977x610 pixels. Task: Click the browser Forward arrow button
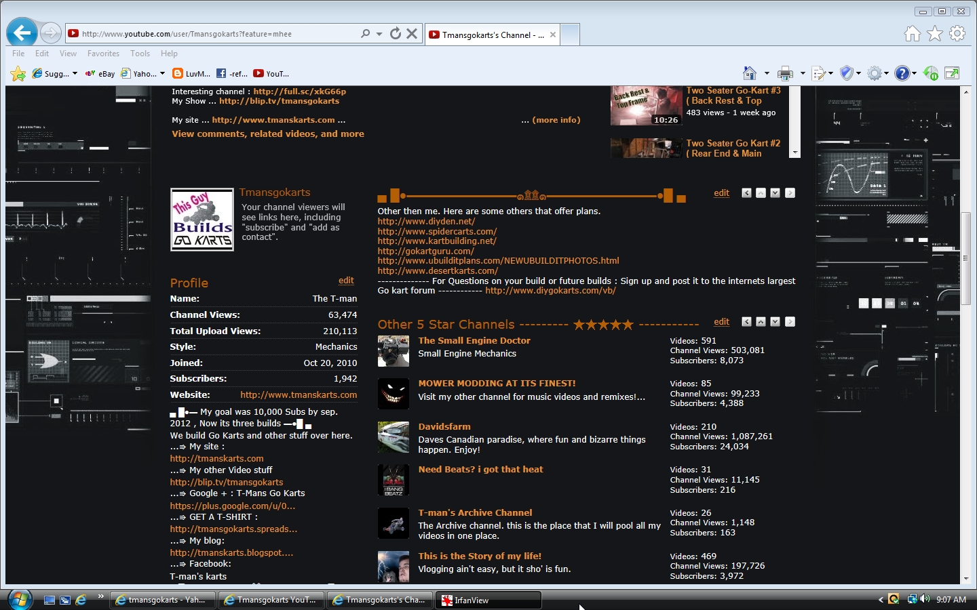51,33
